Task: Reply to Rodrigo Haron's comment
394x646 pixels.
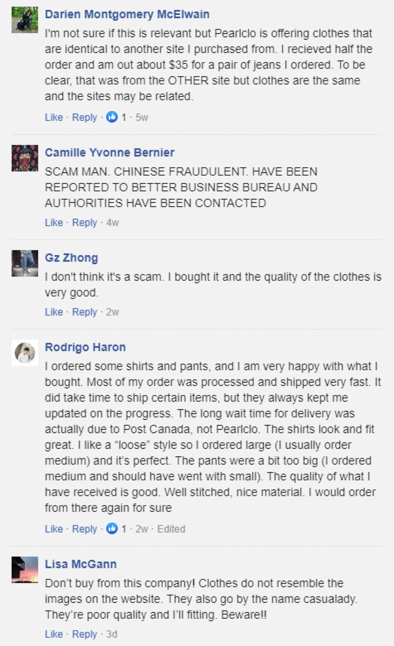Action: (84, 529)
